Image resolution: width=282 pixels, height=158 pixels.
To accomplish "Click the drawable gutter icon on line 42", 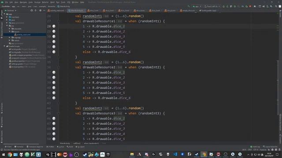I will pyautogui.click(x=54, y=98).
